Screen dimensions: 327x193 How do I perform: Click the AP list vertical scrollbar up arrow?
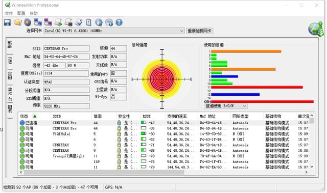[312, 115]
